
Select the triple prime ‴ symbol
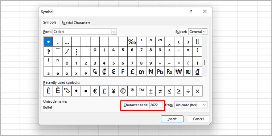160,41
